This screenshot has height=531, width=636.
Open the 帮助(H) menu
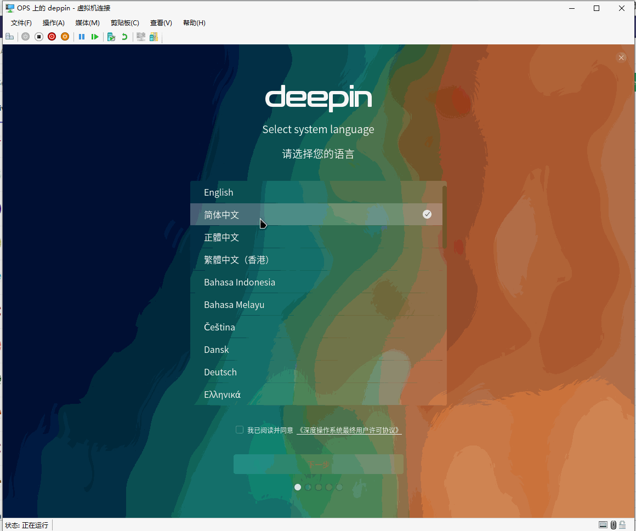coord(194,22)
